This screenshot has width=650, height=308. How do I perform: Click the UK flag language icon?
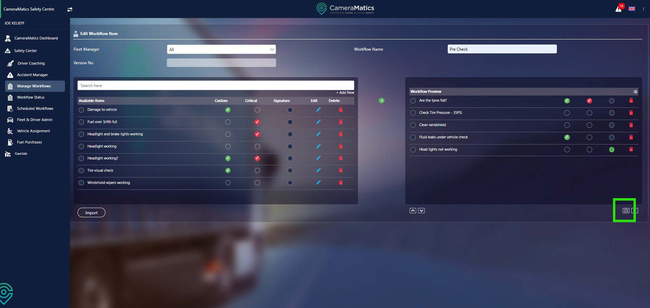coord(632,9)
